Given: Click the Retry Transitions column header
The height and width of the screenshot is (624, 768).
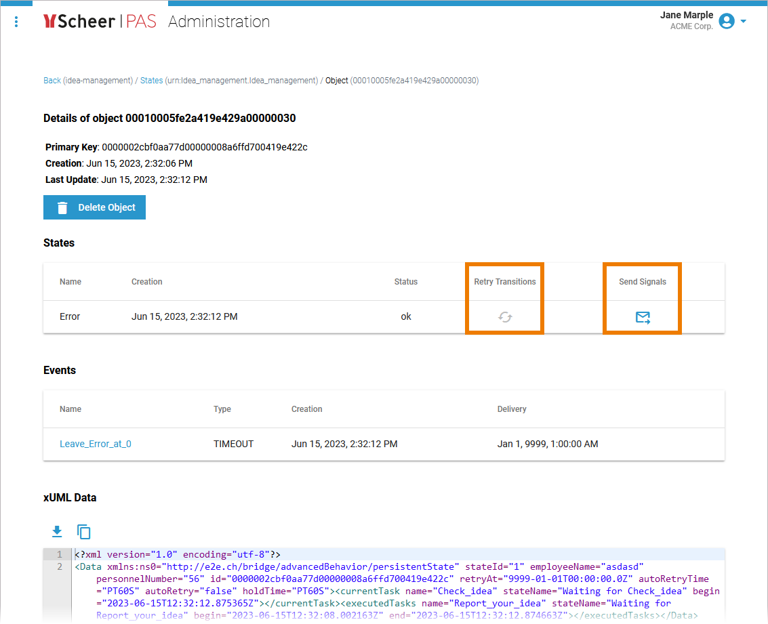Looking at the screenshot, I should tap(505, 282).
